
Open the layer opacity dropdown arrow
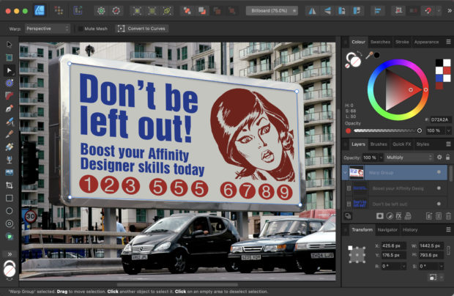381,158
